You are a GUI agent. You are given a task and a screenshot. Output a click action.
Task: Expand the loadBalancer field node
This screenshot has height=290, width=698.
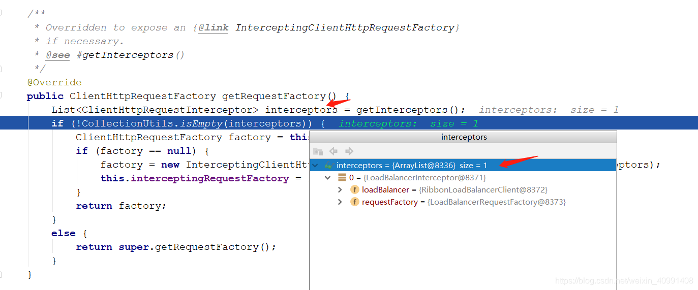[x=340, y=190]
